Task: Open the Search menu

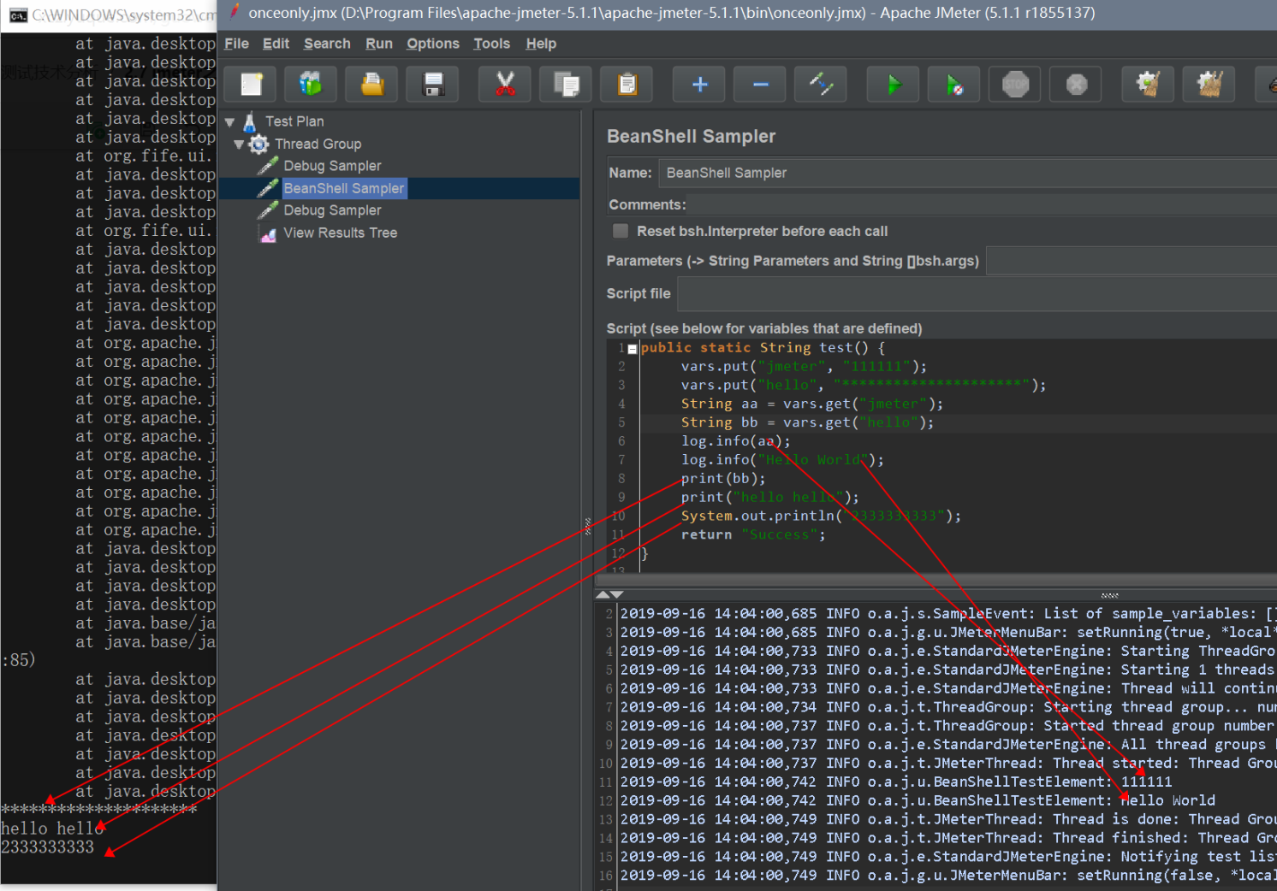Action: [327, 44]
